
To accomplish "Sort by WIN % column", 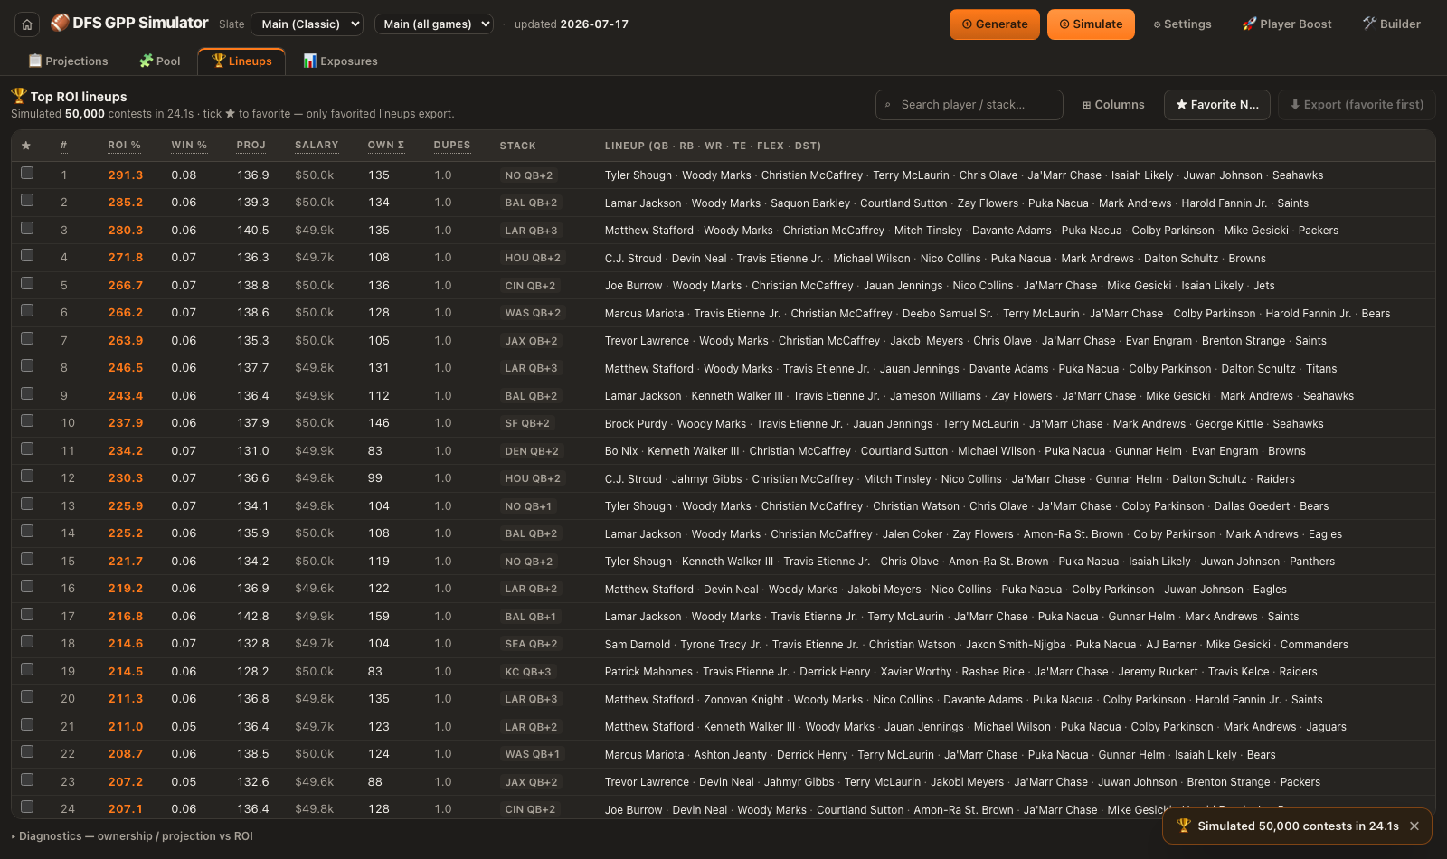I will click(x=189, y=146).
